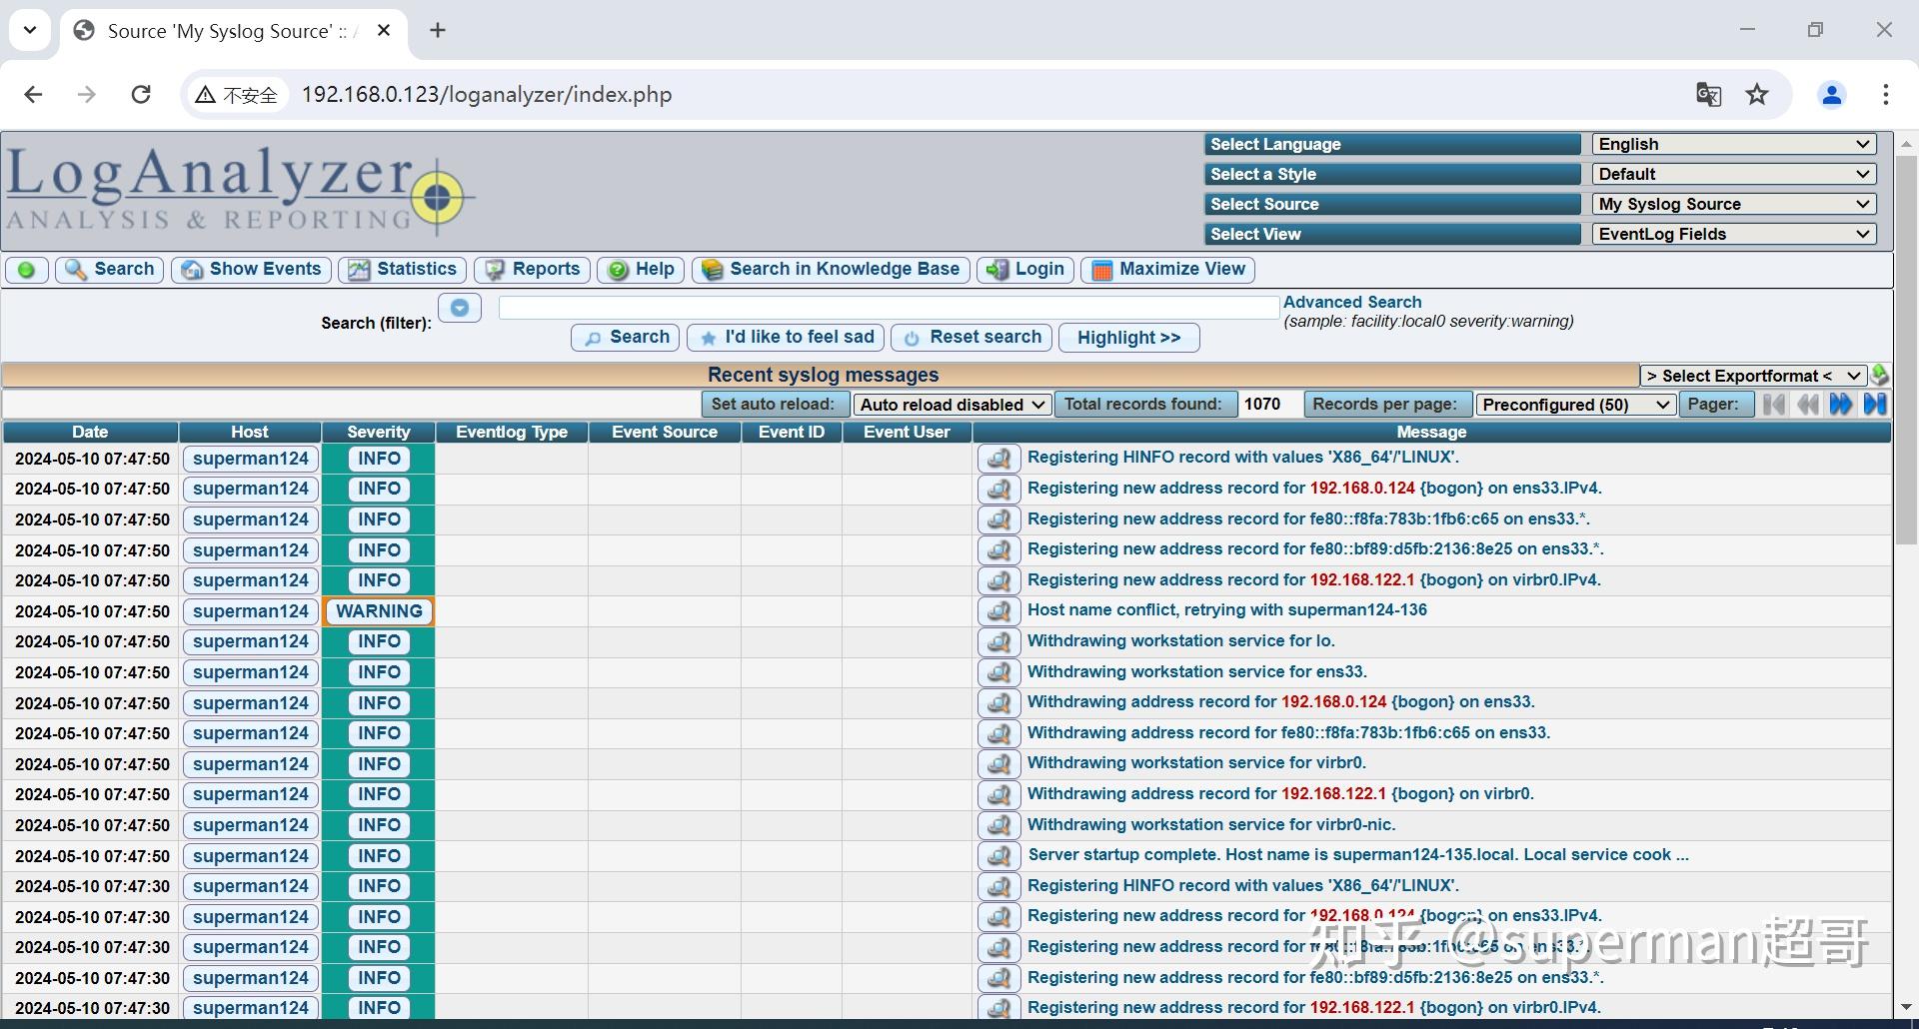Open LogAnalyzer Help
1919x1029 pixels.
pyautogui.click(x=640, y=270)
